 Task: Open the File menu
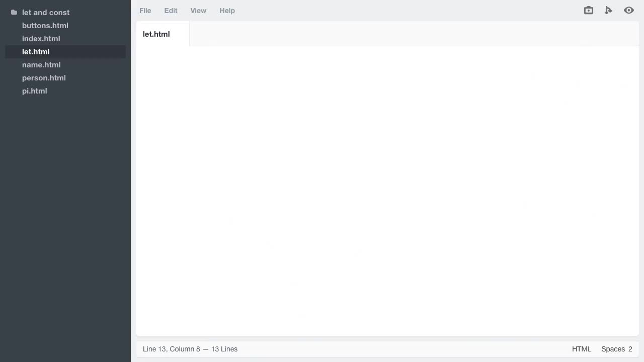pos(145,11)
